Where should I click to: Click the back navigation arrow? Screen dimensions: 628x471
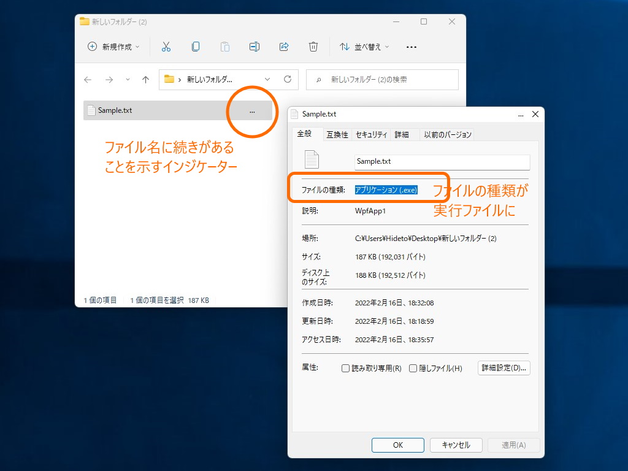coord(88,79)
